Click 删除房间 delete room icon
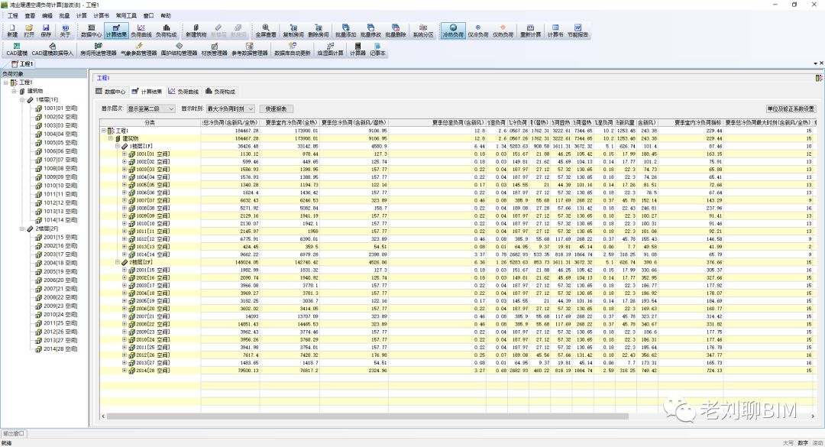The width and height of the screenshot is (825, 447). pos(319,31)
